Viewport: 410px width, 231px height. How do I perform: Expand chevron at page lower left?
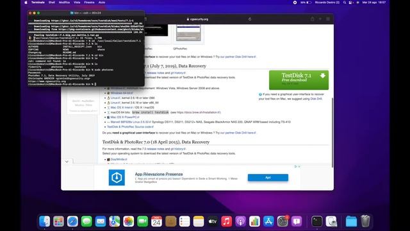67,162
